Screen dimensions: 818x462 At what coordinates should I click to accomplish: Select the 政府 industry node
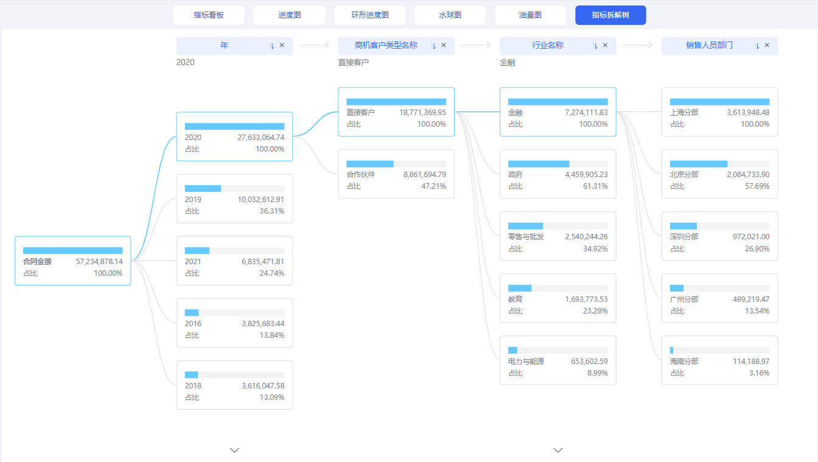point(558,174)
